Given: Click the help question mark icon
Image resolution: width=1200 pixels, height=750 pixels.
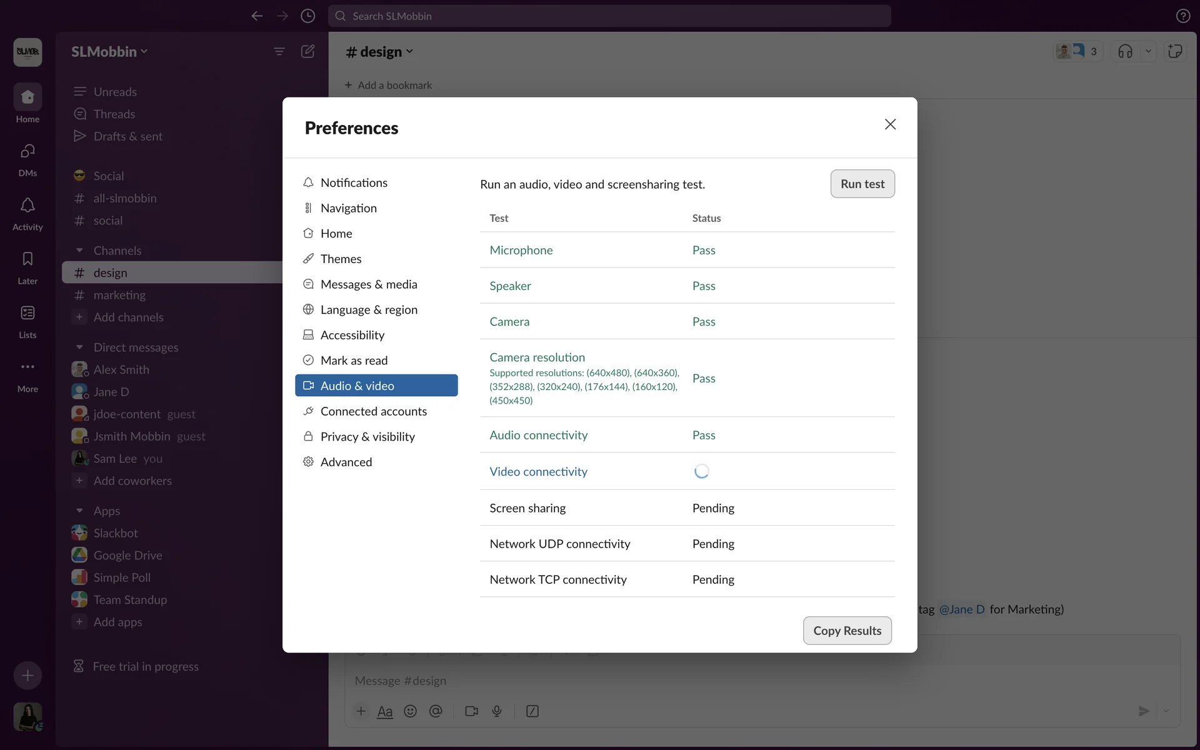Looking at the screenshot, I should click(1182, 16).
